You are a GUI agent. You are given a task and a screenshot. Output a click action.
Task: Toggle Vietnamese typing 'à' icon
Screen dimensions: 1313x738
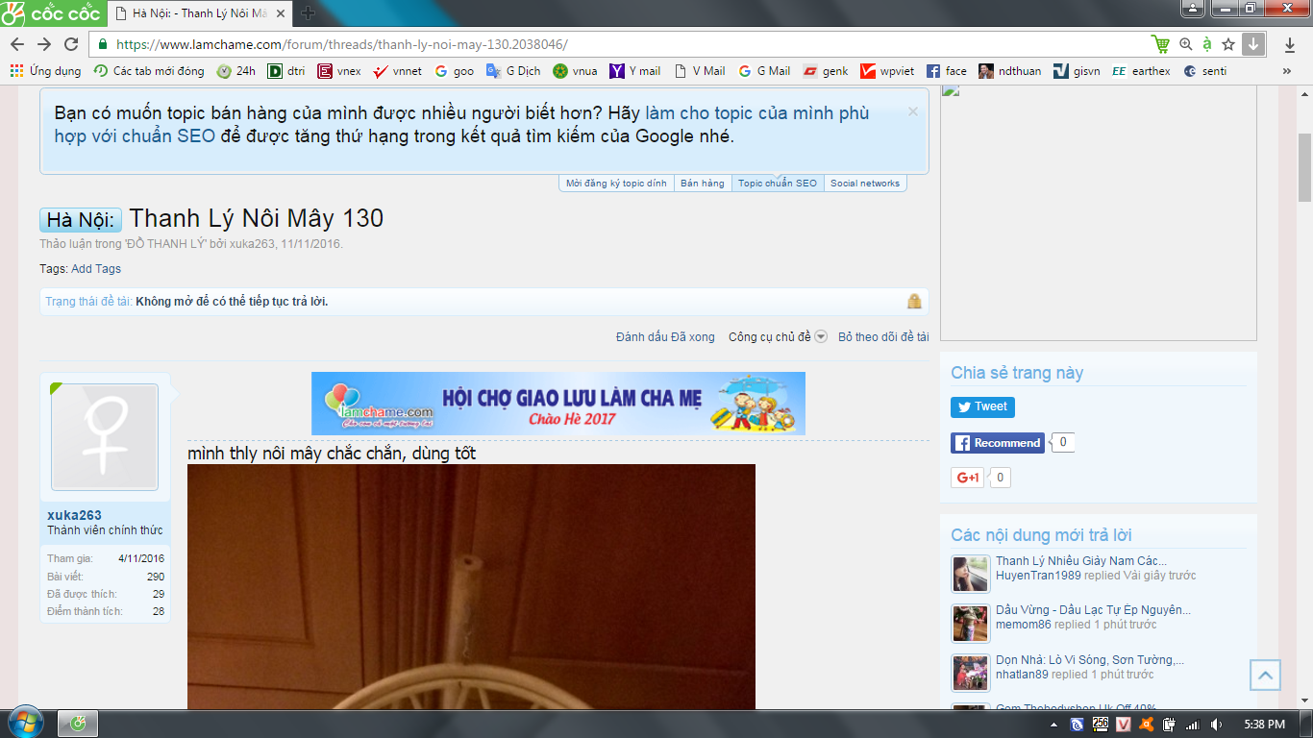(1207, 44)
